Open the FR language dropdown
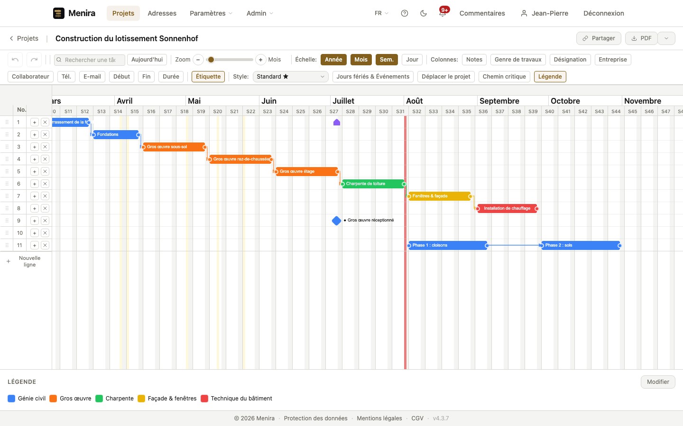The width and height of the screenshot is (683, 426). click(x=381, y=13)
